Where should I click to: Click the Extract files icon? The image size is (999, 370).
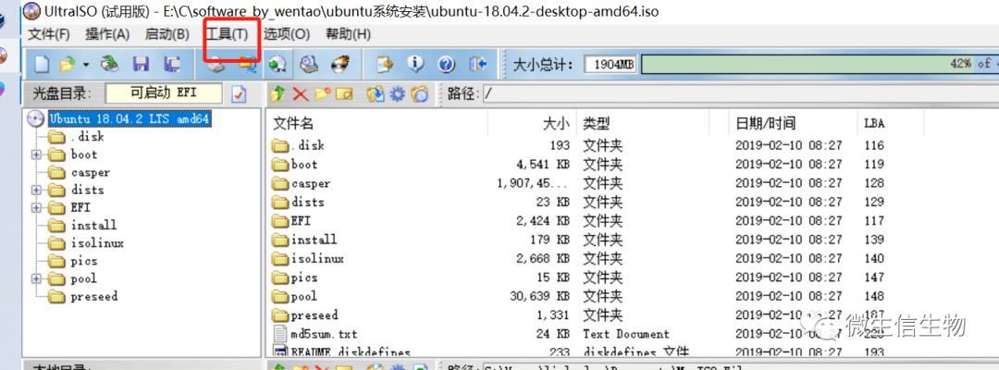376,94
